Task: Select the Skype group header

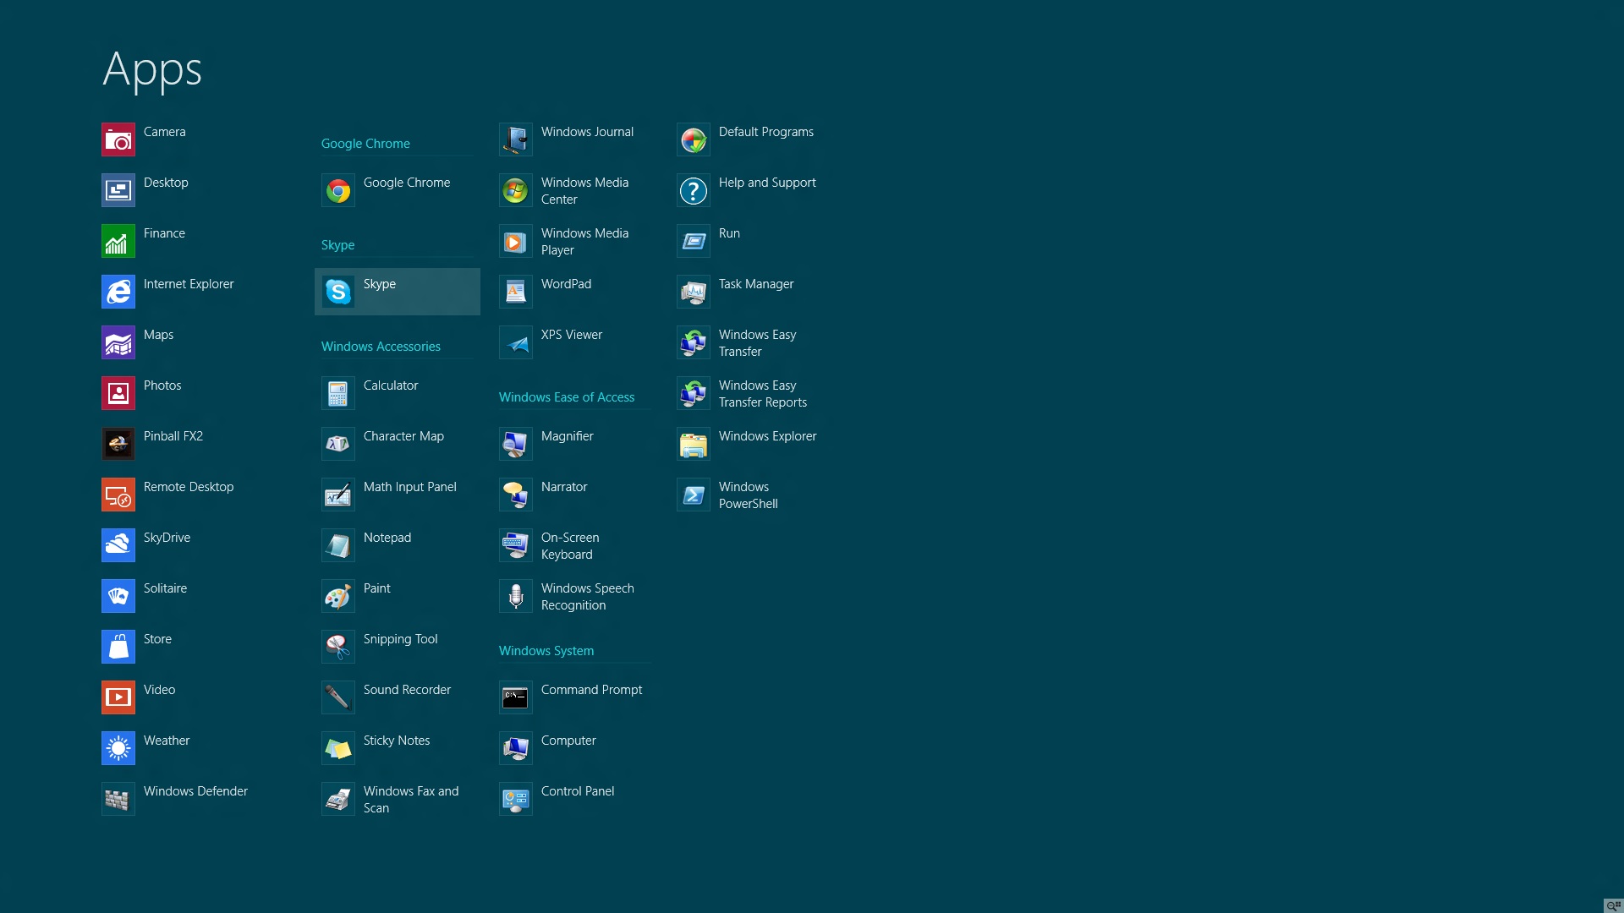Action: click(x=337, y=245)
